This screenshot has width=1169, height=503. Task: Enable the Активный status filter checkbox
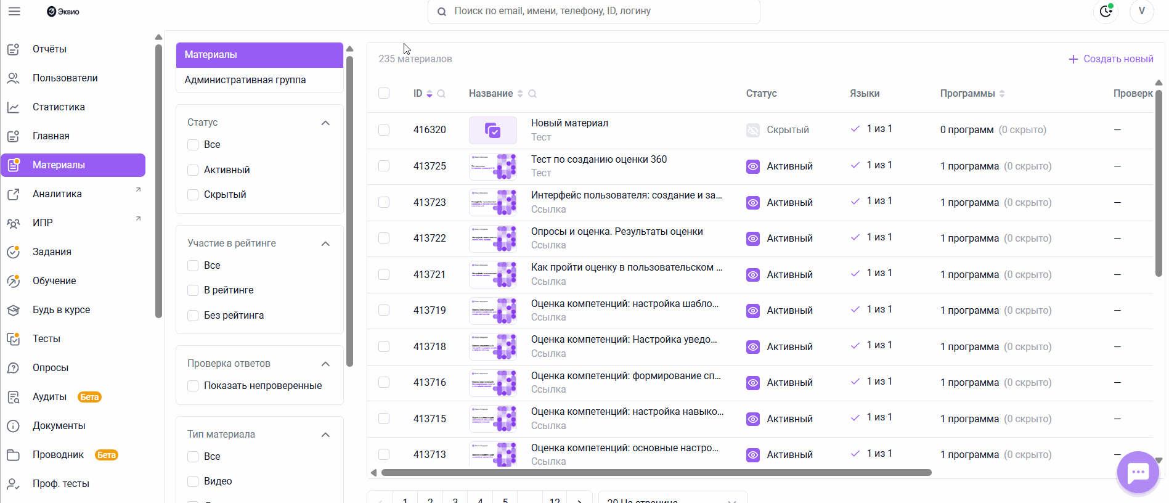point(193,170)
